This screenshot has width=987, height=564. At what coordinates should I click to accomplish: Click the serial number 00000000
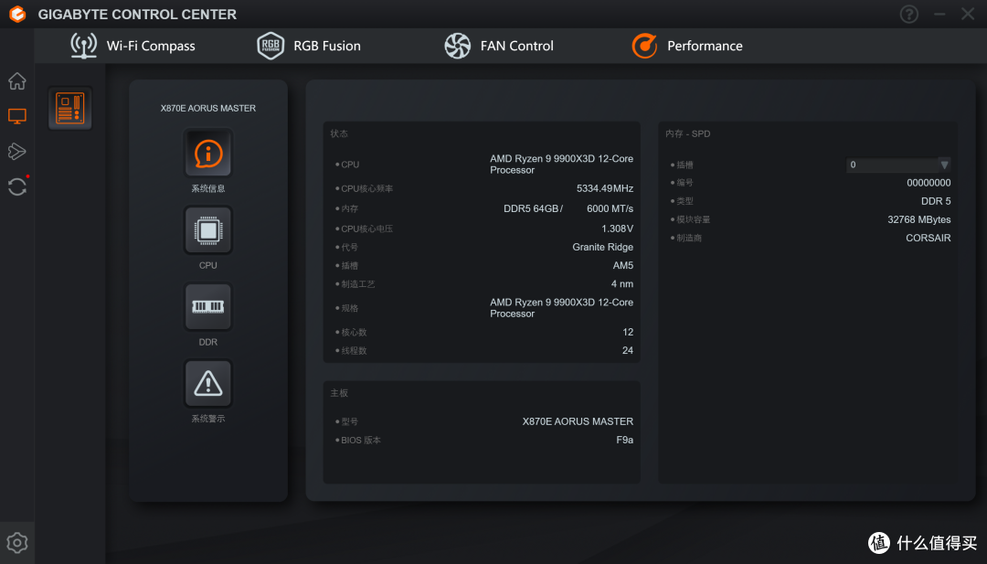click(x=929, y=183)
